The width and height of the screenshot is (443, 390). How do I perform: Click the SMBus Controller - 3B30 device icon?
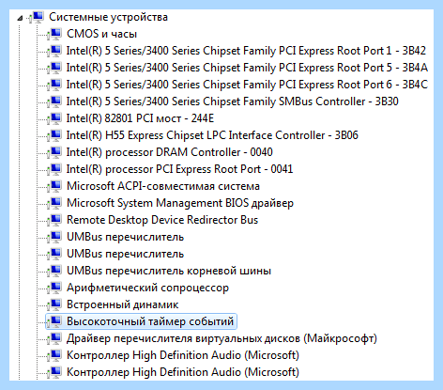coord(54,101)
